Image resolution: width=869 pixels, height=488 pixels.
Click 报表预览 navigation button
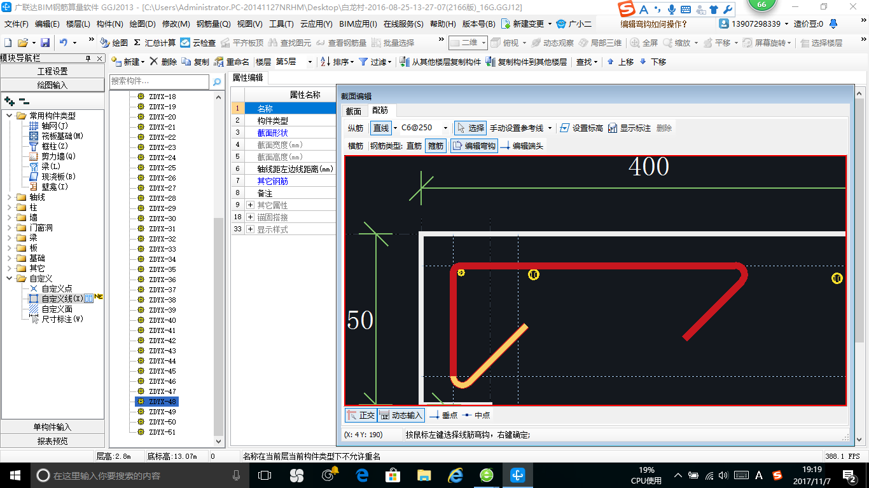(53, 441)
